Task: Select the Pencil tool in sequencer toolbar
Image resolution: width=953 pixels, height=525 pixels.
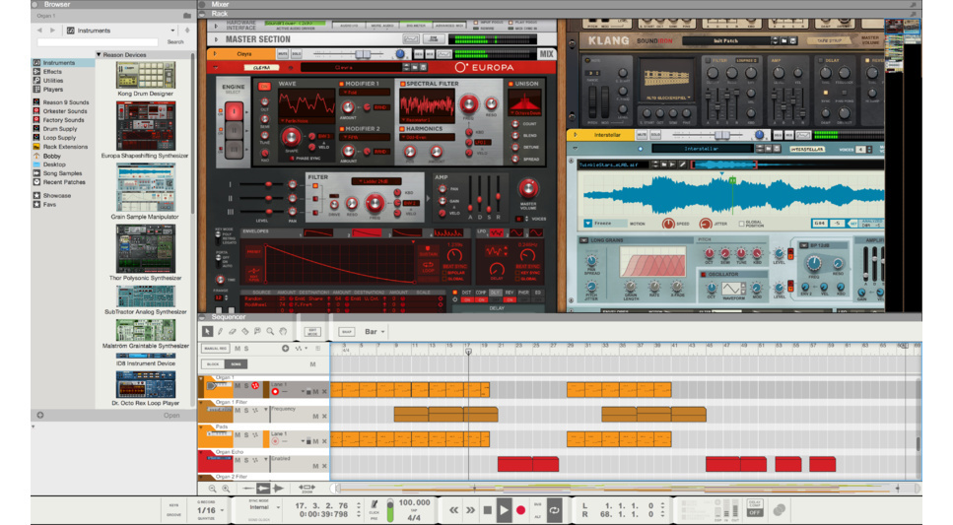Action: pyautogui.click(x=220, y=332)
